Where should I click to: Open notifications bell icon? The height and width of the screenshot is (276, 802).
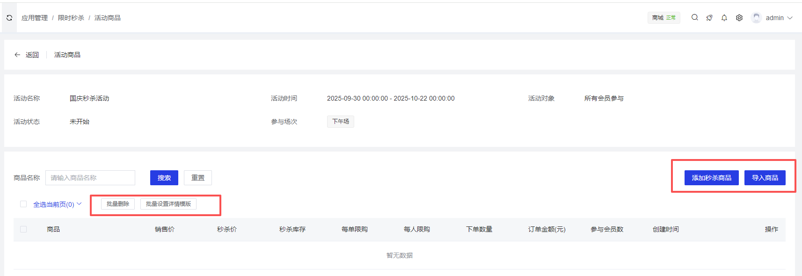click(x=724, y=18)
